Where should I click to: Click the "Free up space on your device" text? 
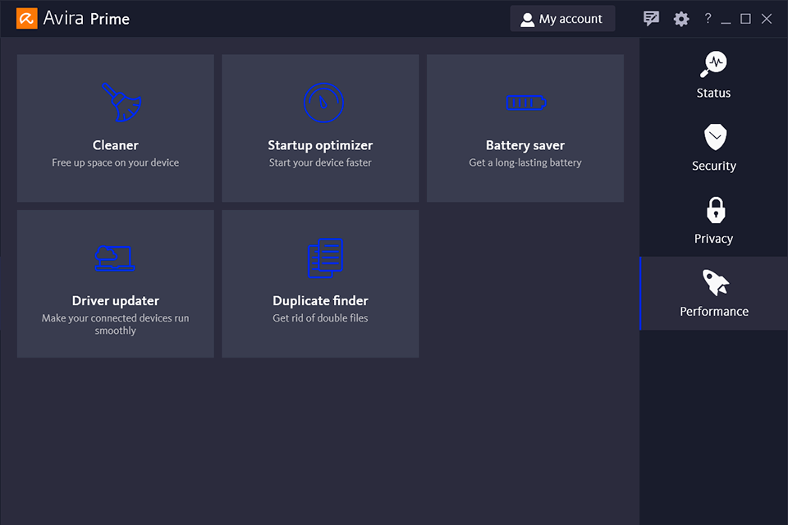click(x=115, y=162)
